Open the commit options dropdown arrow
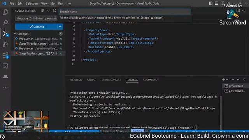The width and height of the screenshot is (249, 140). coord(60,27)
